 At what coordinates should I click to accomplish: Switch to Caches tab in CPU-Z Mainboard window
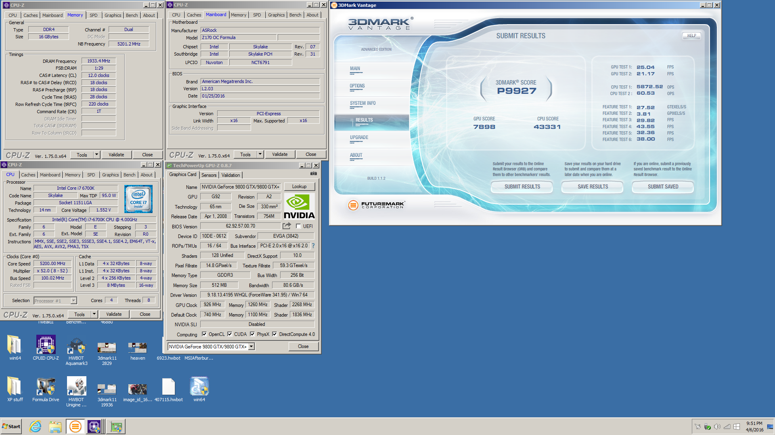pos(194,15)
